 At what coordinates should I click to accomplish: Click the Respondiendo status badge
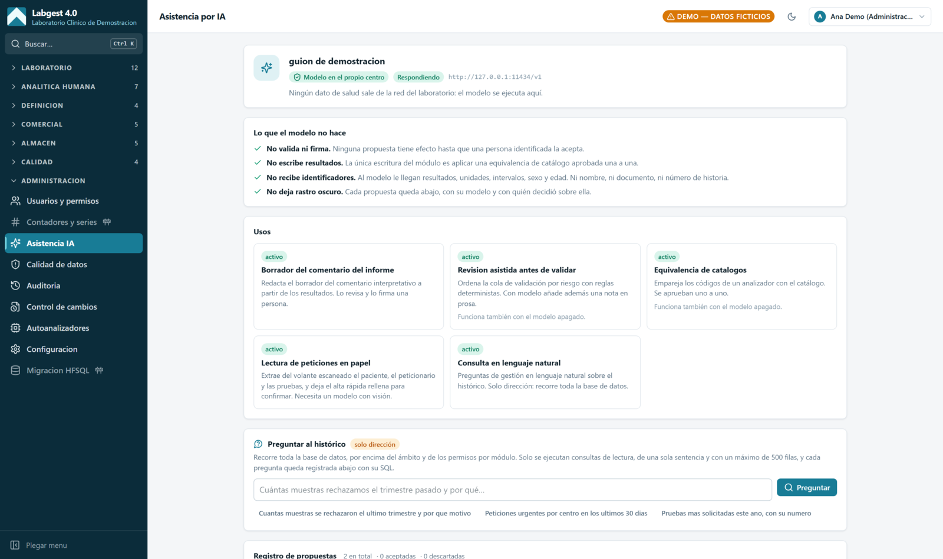pyautogui.click(x=418, y=77)
